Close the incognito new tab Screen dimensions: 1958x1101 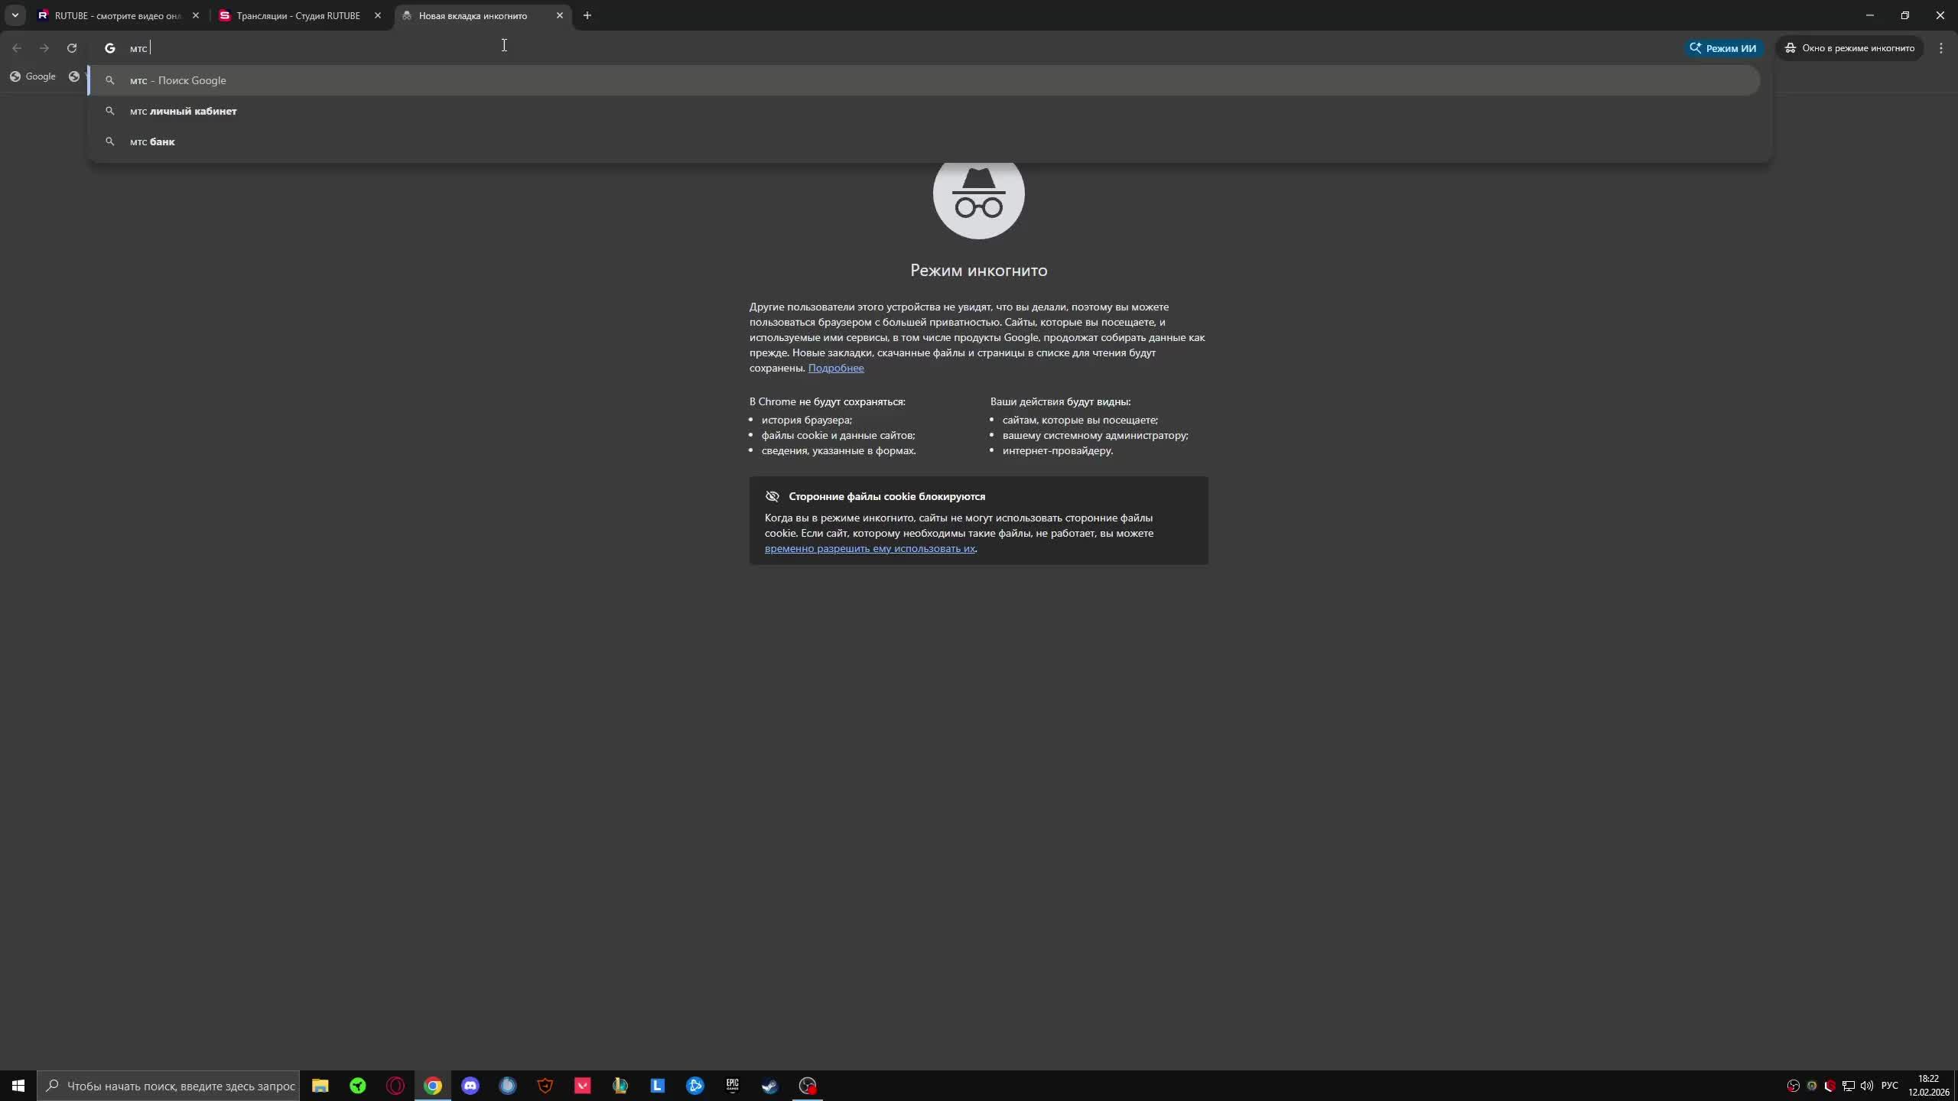pos(559,15)
